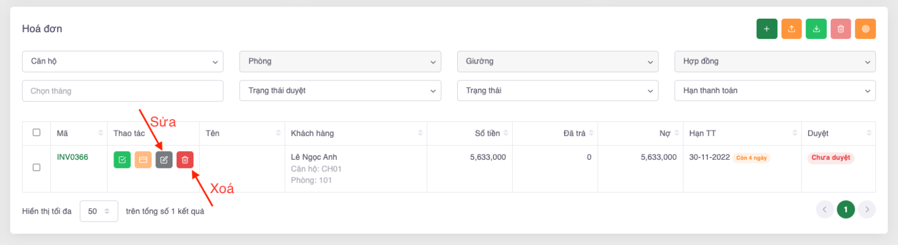898x245 pixels.
Task: Open invoice link INV0366
Action: 72,157
